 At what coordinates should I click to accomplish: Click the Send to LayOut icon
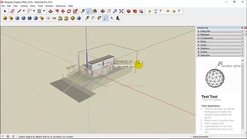coord(141,11)
